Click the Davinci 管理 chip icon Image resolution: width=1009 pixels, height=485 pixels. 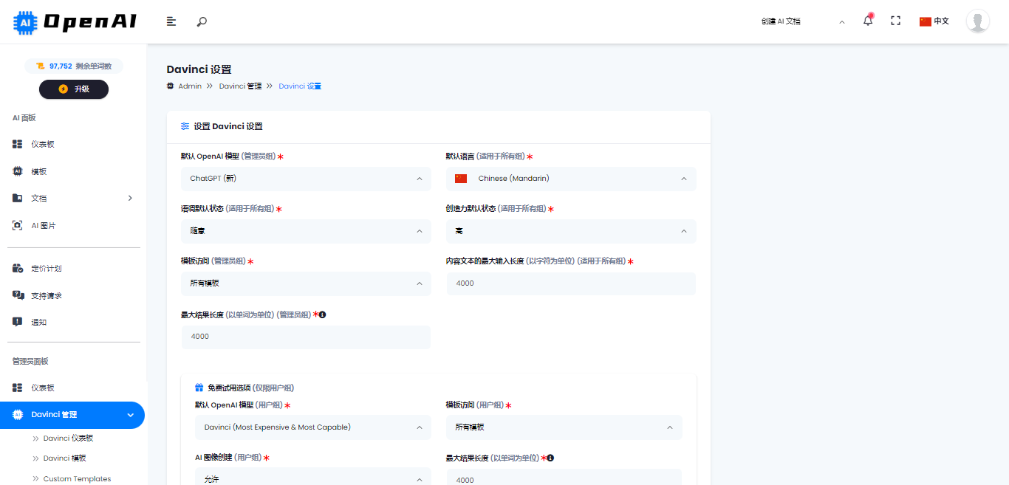point(18,415)
